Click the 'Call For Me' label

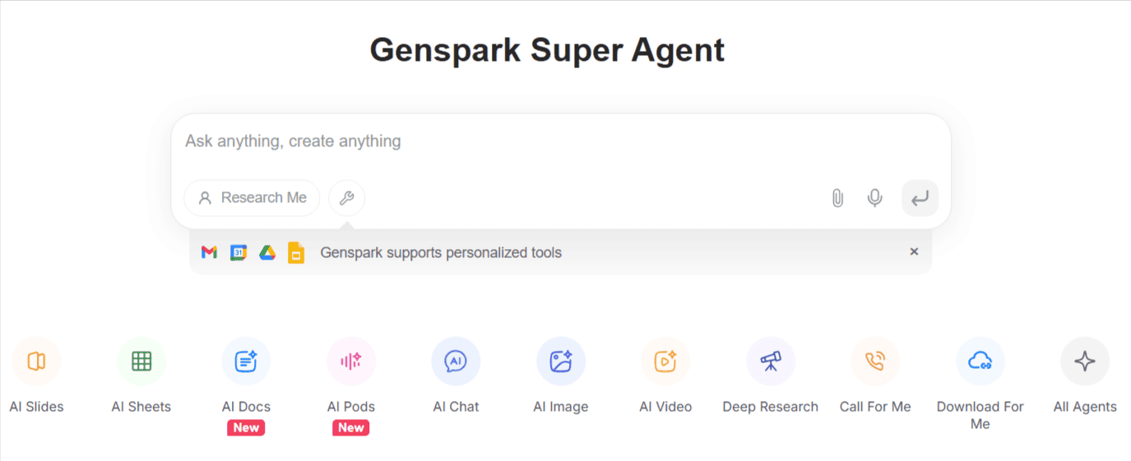tap(875, 407)
